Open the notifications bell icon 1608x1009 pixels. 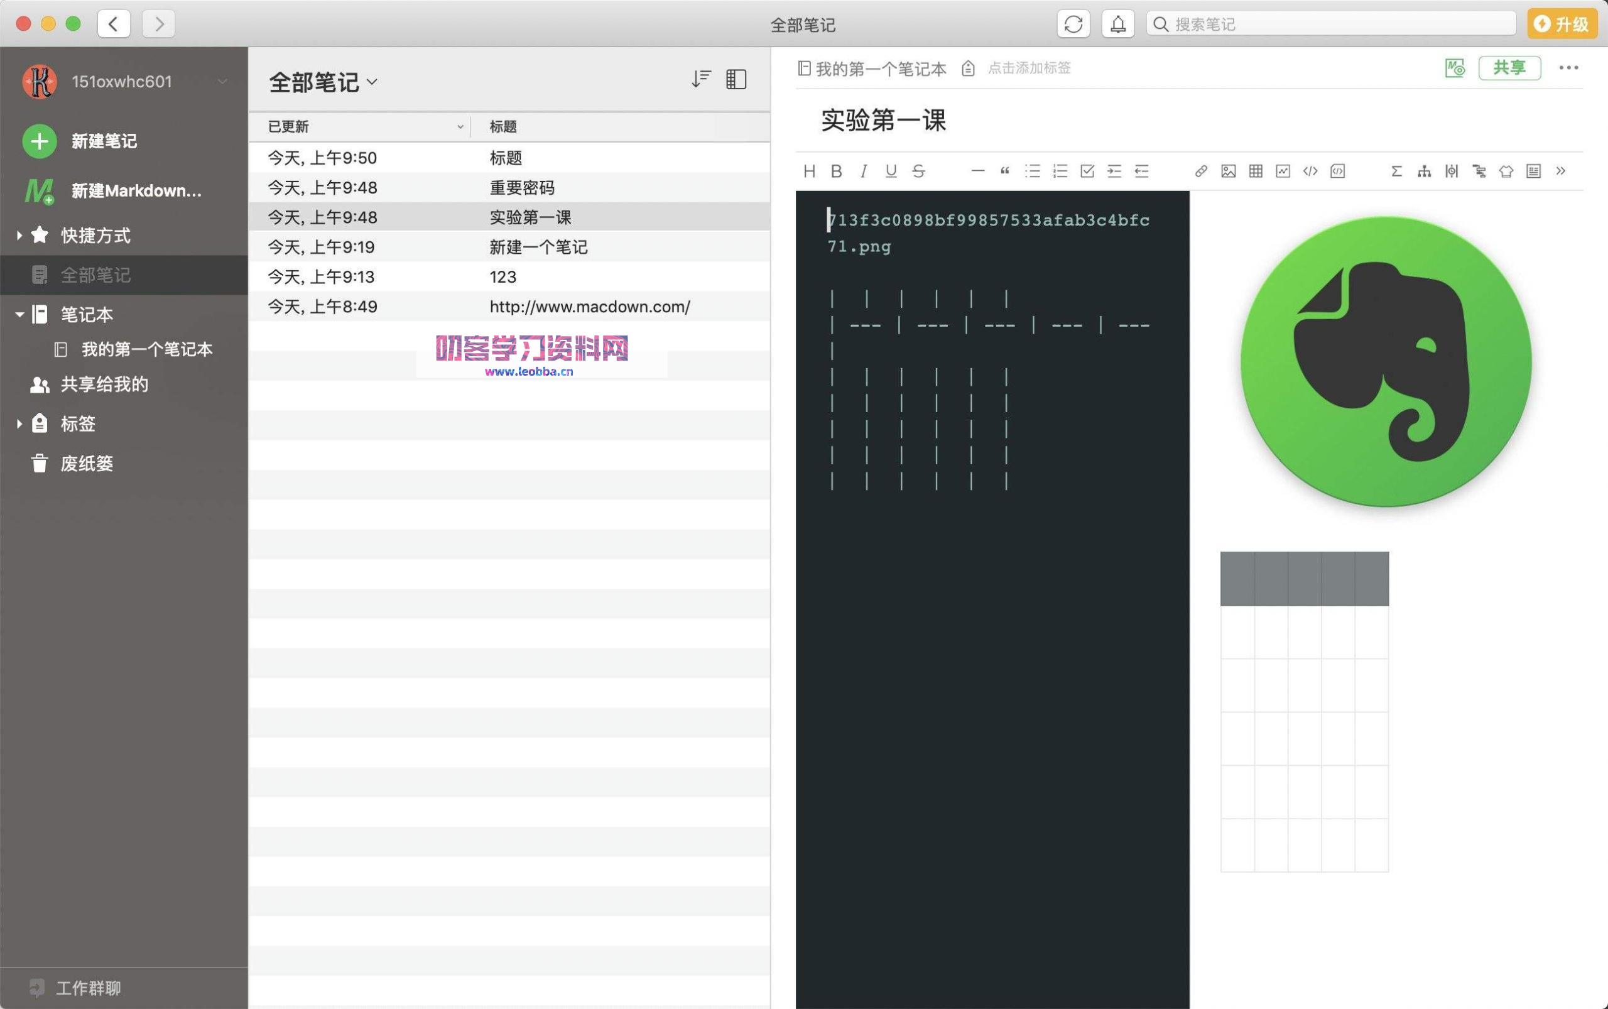tap(1117, 24)
